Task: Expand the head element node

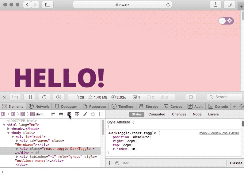Action: coord(9,129)
